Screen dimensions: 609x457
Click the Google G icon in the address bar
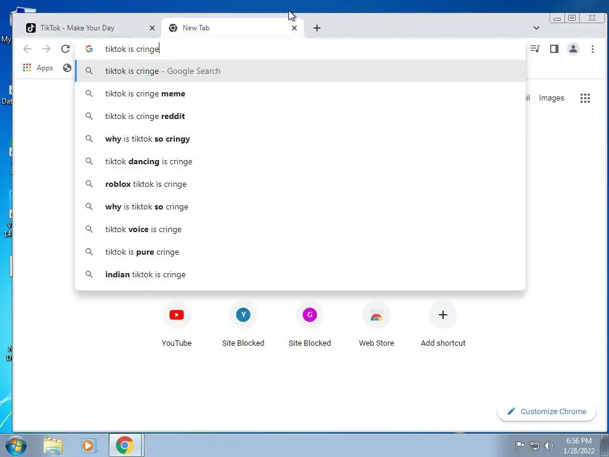[x=89, y=49]
